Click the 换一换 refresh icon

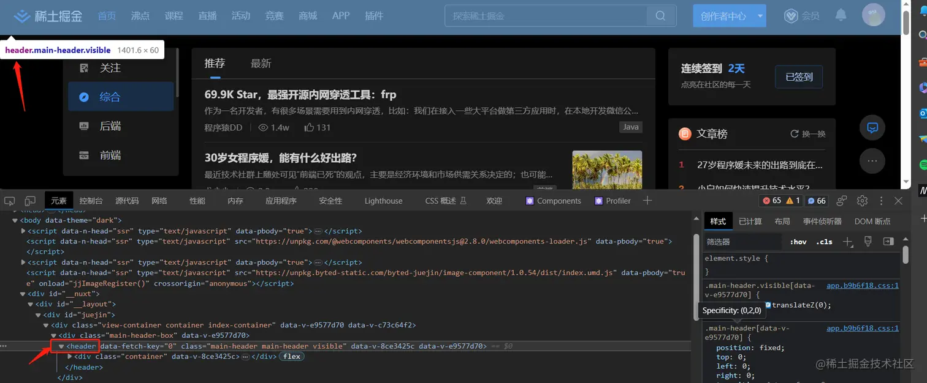(x=795, y=134)
